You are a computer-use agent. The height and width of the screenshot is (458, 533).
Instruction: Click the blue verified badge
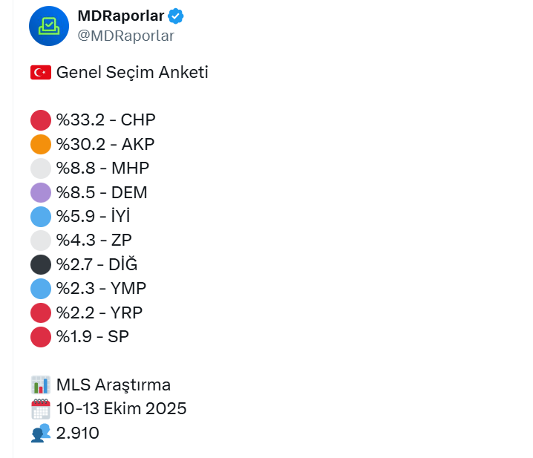(x=176, y=16)
